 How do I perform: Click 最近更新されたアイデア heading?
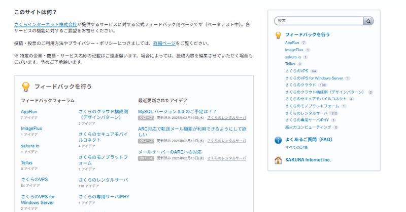point(162,101)
